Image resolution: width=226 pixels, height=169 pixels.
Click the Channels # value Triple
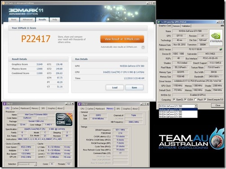pyautogui.click(x=133, y=116)
